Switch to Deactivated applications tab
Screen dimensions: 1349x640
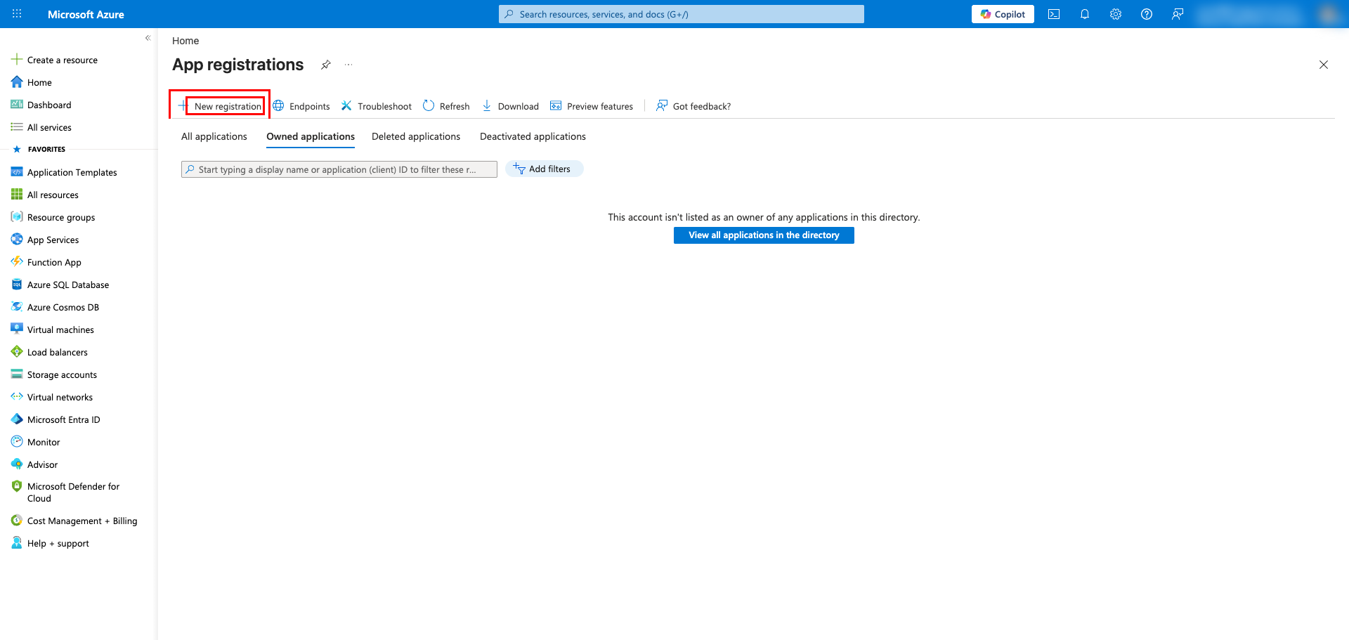tap(533, 136)
